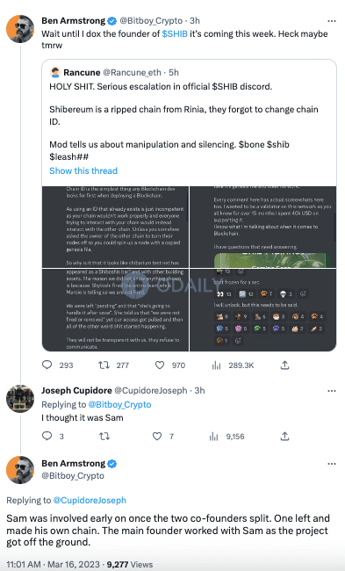This screenshot has height=571, width=345.
Task: Like Joseph Cupidore's reply with 7 likes
Action: point(157,437)
